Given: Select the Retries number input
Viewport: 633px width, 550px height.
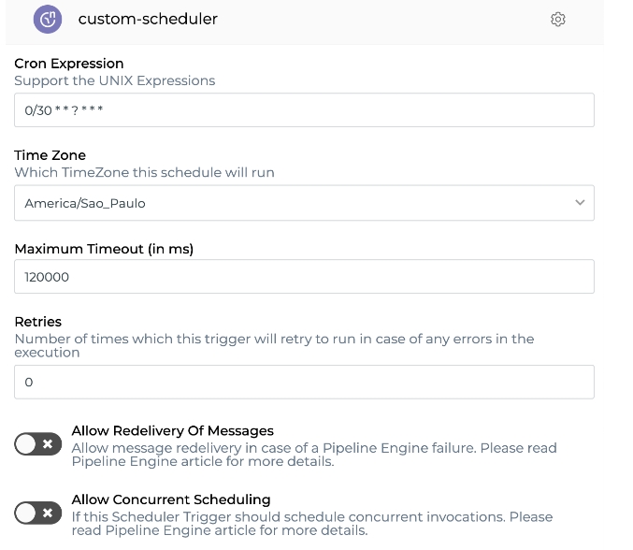Looking at the screenshot, I should 304,382.
